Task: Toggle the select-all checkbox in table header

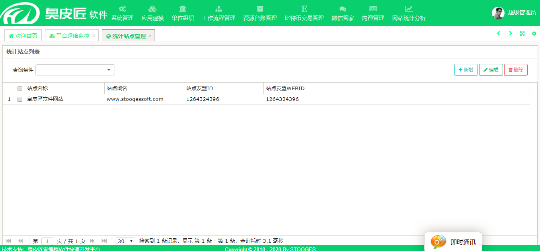Action: point(20,89)
